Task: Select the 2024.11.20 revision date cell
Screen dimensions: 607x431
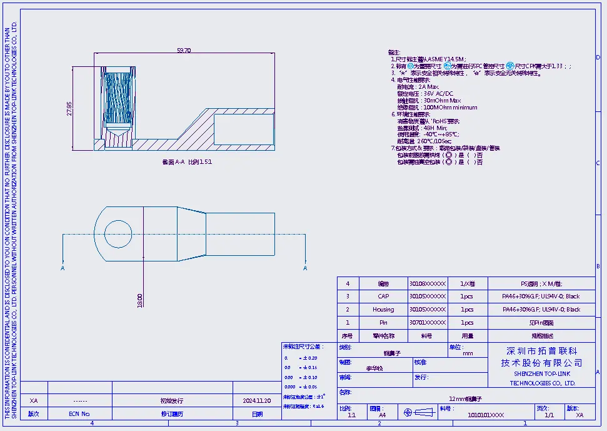Action: pos(257,401)
